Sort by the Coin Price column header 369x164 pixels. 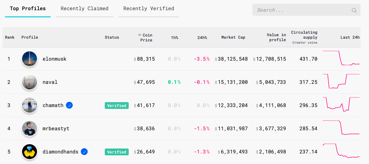146,37
